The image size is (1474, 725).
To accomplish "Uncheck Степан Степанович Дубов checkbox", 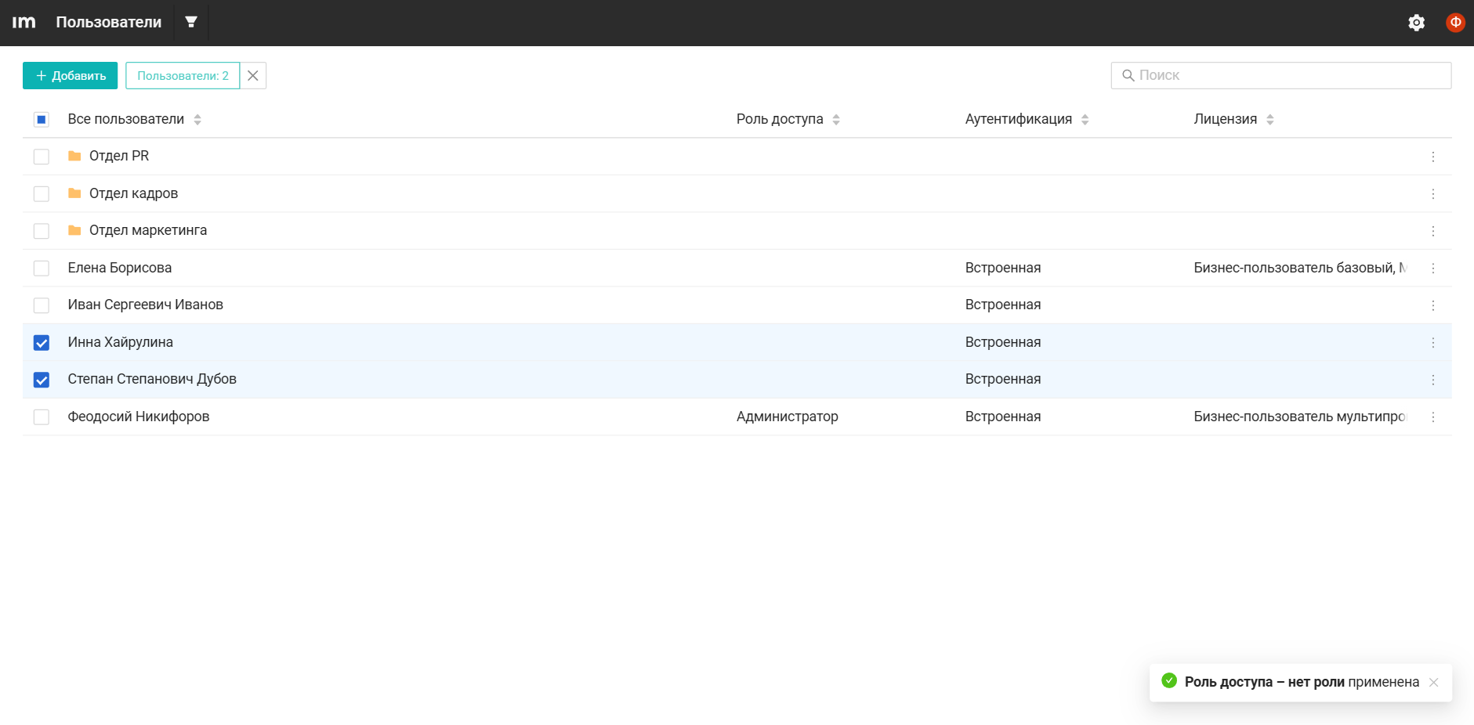I will (42, 380).
